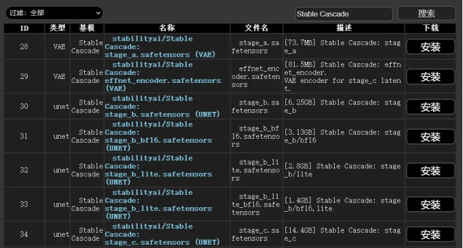Viewport: 463px width, 248px height.
Task: Open the name link in row 33
Action: click(158, 205)
